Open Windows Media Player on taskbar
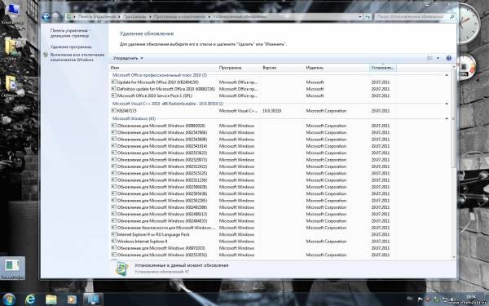Viewport: 489px width, 306px height. (72, 299)
